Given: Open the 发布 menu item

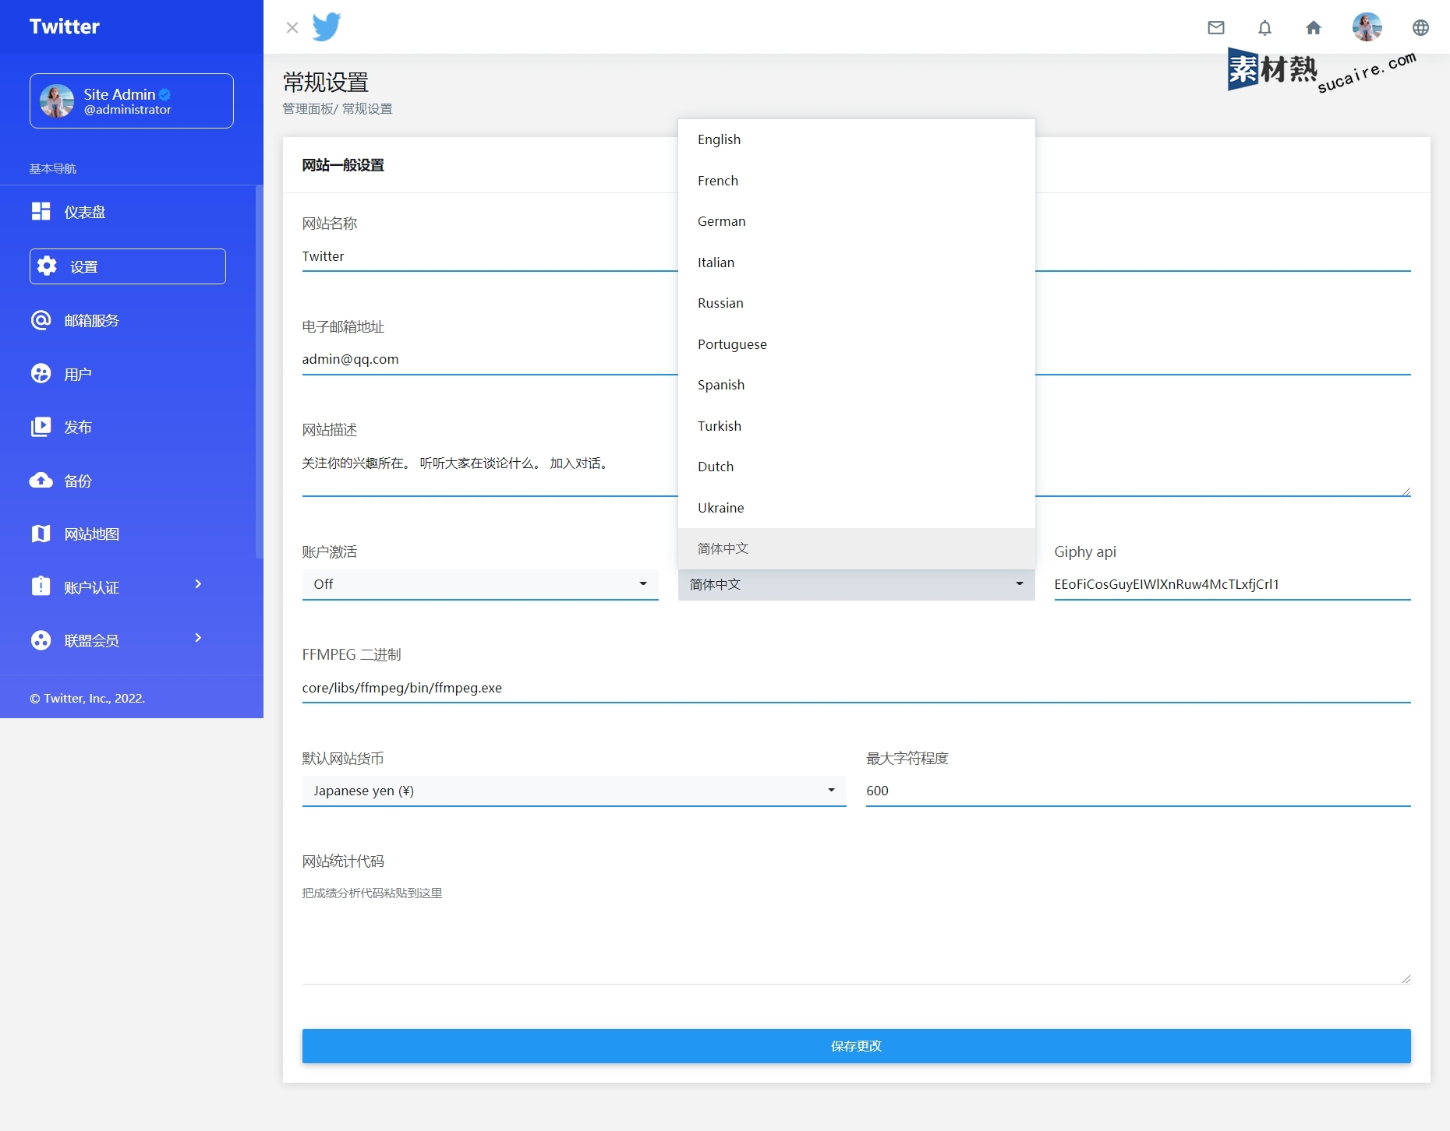Looking at the screenshot, I should coord(128,427).
